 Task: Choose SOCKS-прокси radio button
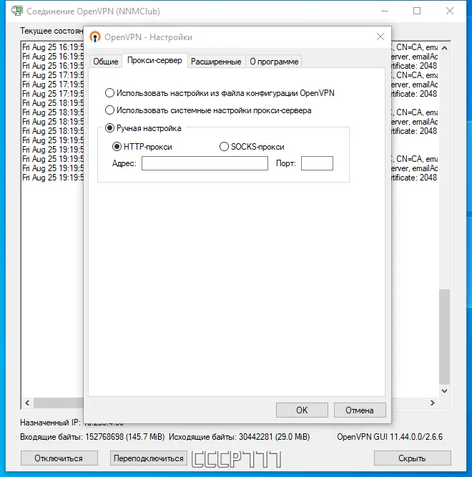(x=252, y=147)
